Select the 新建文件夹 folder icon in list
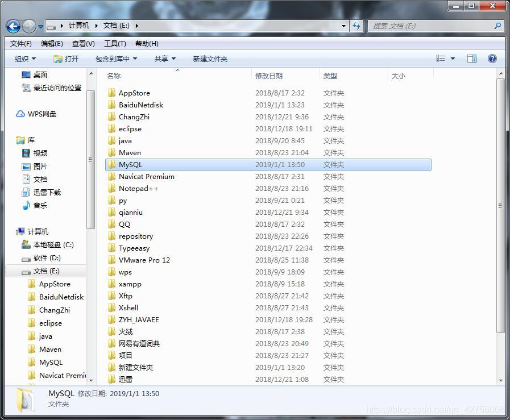 click(x=111, y=367)
